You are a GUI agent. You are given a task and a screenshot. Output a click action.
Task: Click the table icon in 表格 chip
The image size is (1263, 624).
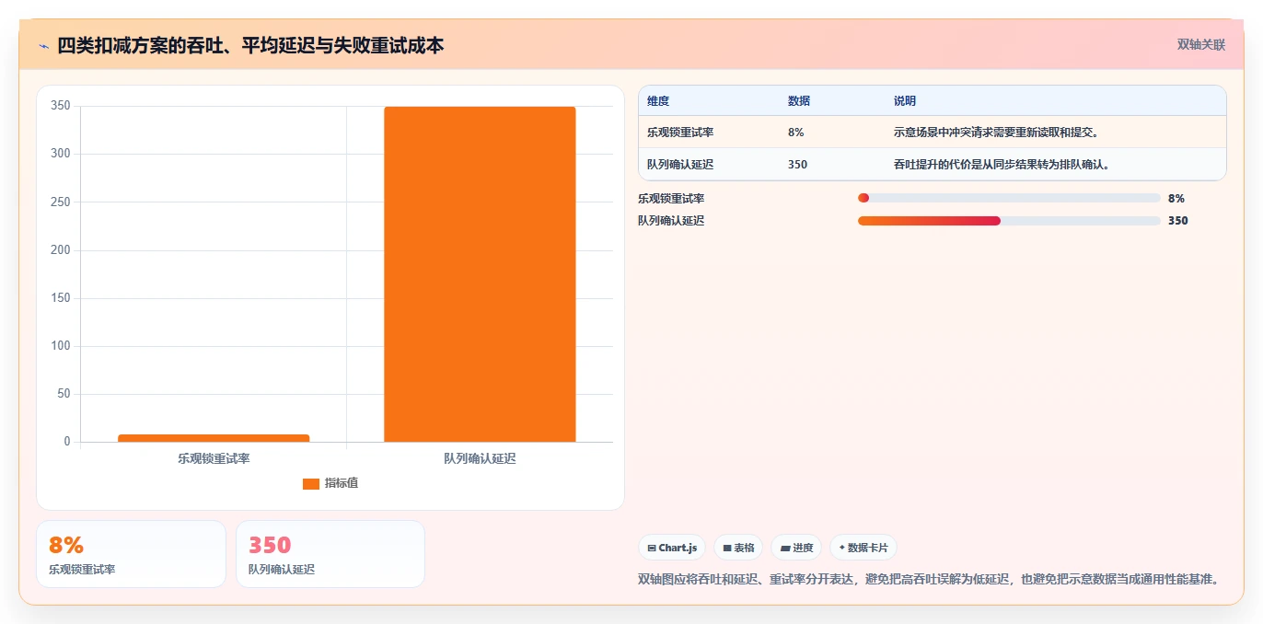[727, 549]
